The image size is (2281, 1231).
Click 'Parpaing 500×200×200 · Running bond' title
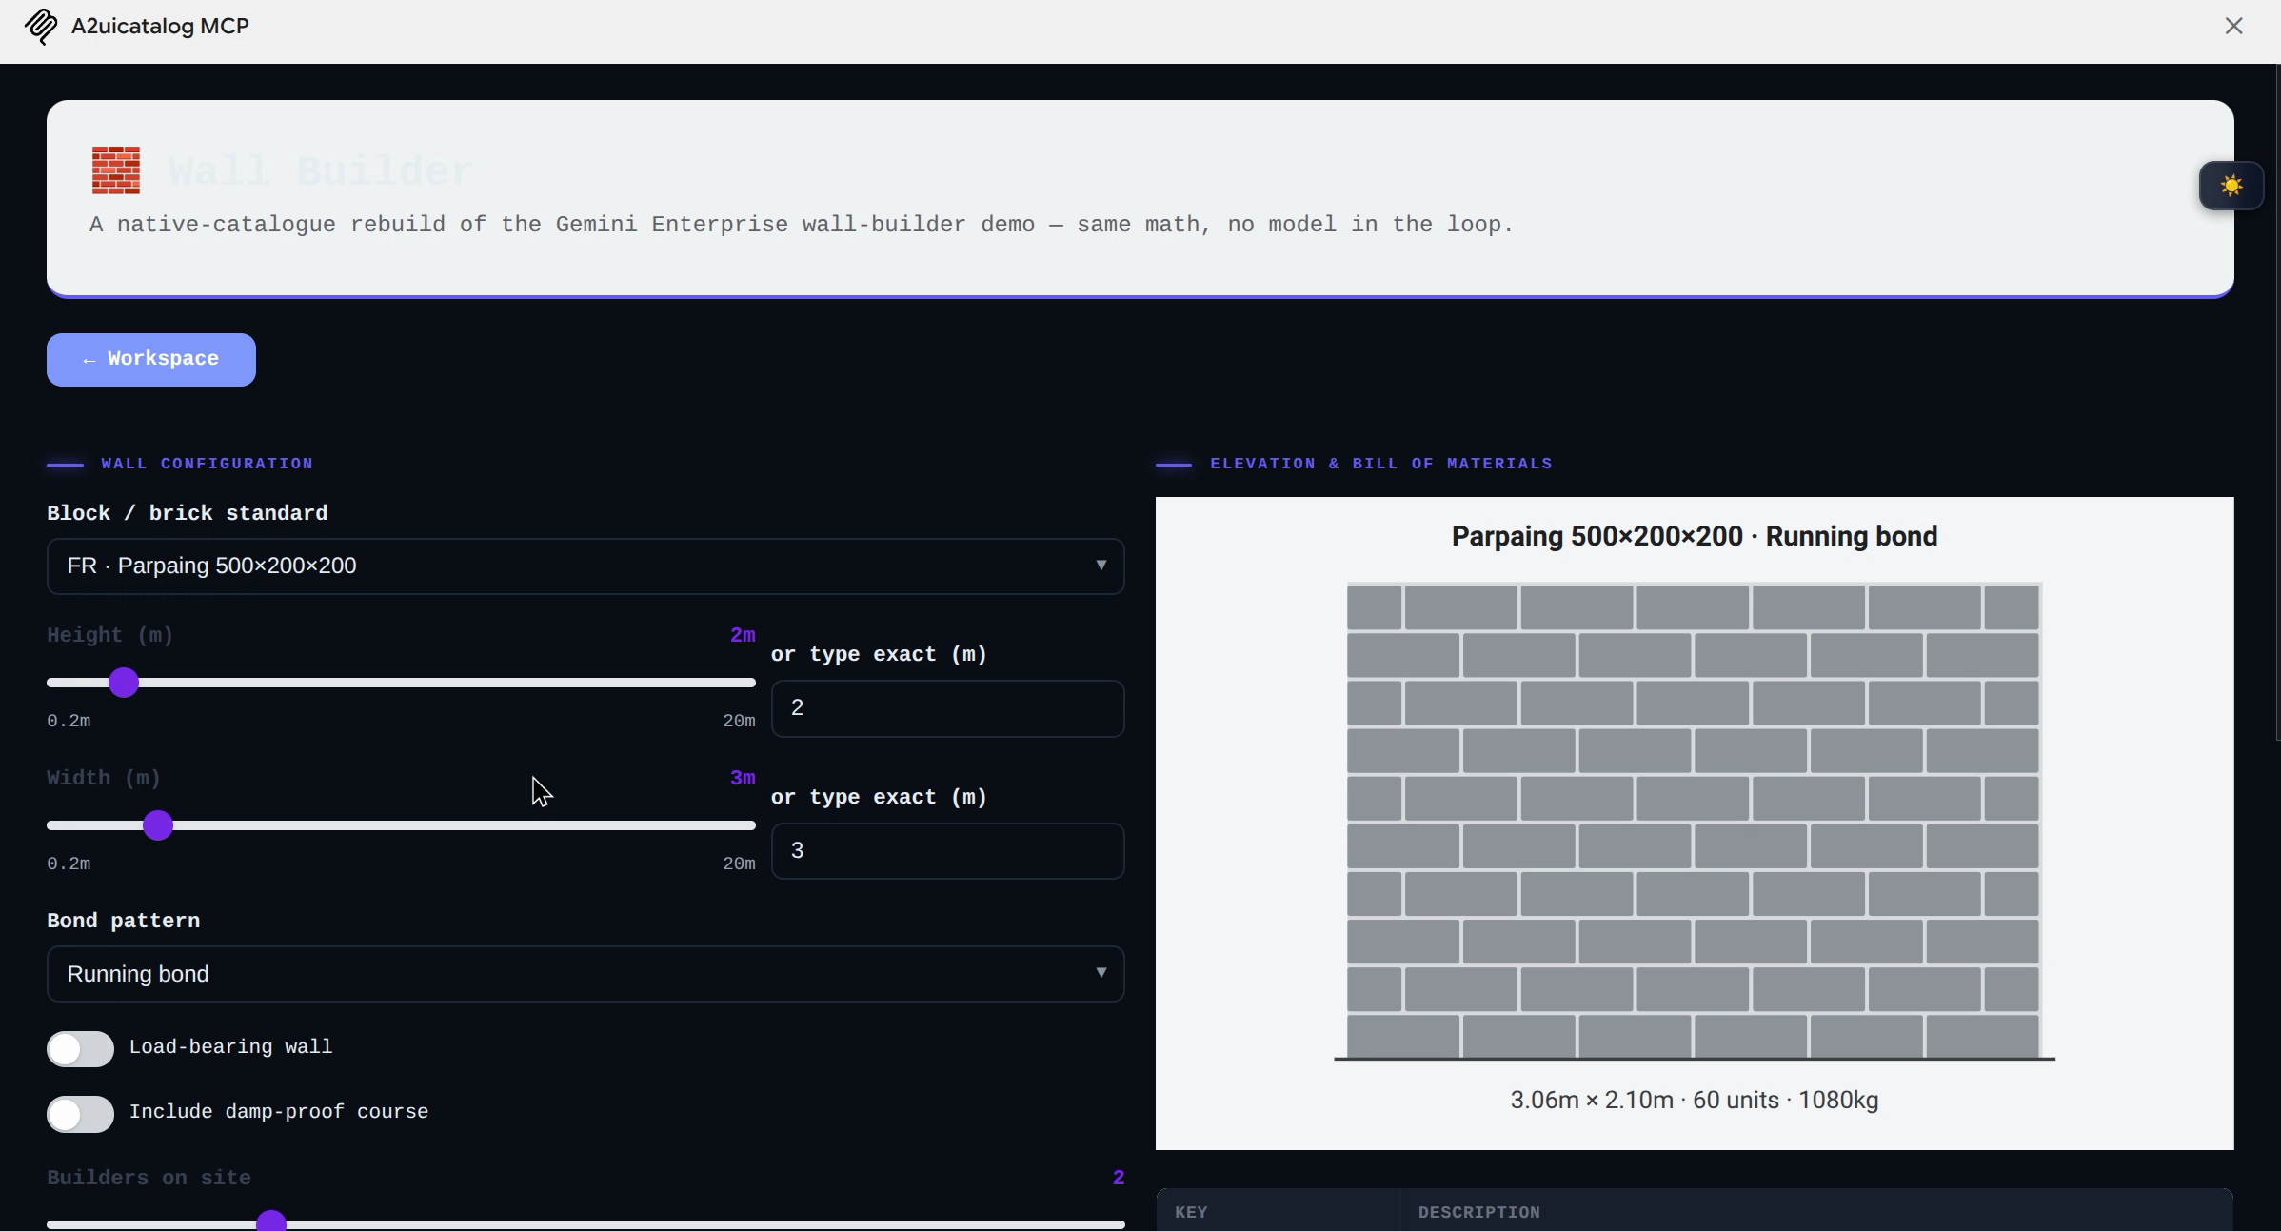point(1694,537)
